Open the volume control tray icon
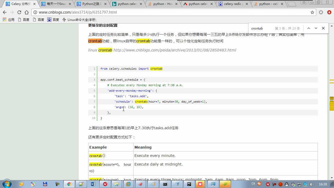This screenshot has width=334, height=188. 312,184
